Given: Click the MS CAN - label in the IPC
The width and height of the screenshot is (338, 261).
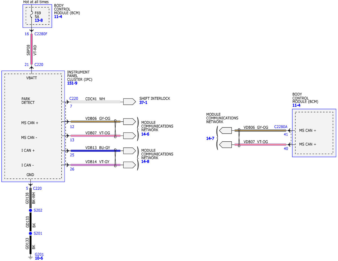Looking at the screenshot, I should (x=30, y=137).
